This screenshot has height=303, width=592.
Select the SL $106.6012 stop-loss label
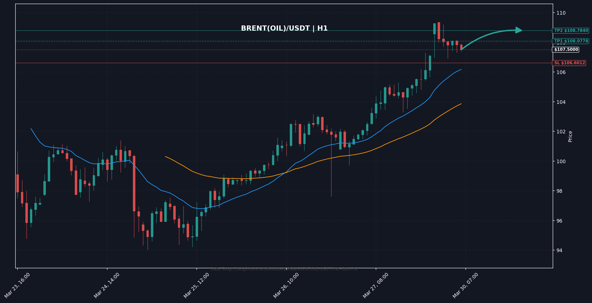point(569,63)
